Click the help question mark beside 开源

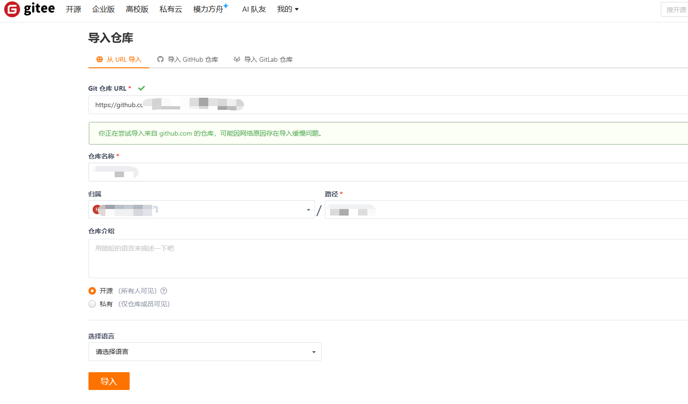tap(164, 291)
